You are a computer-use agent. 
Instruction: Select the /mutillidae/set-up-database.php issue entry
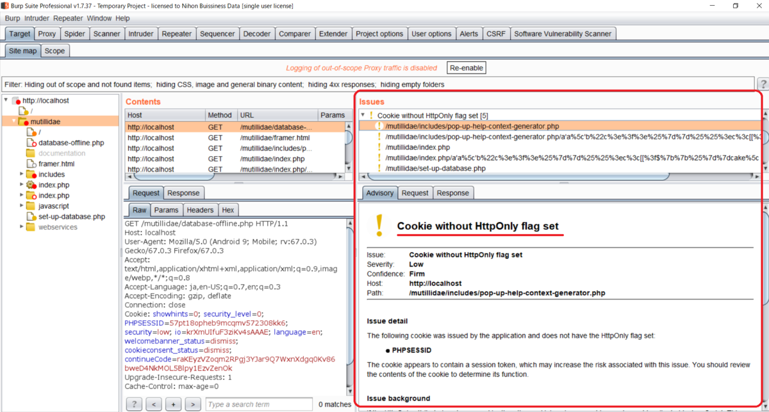pyautogui.click(x=435, y=169)
